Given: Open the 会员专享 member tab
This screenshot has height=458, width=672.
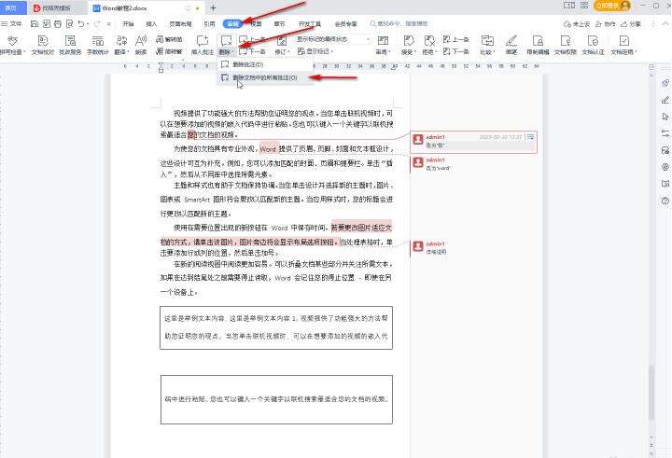Looking at the screenshot, I should [x=346, y=24].
